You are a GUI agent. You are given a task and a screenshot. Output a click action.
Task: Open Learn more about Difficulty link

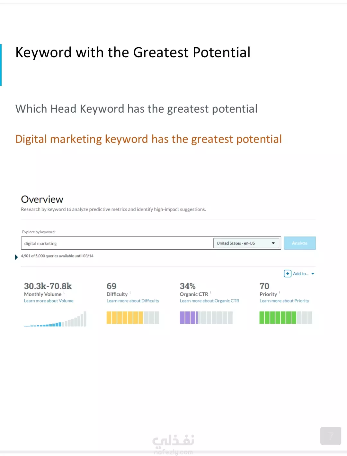[133, 301]
